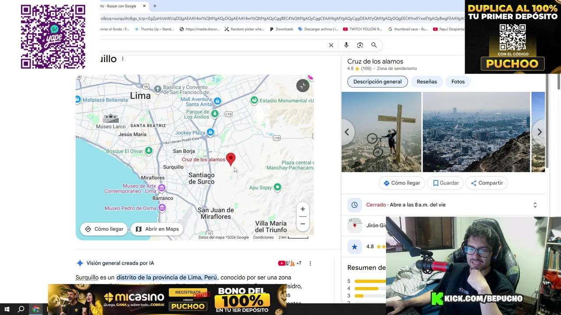Close the Buscar con Google tab
The height and width of the screenshot is (315, 561).
tap(144, 6)
